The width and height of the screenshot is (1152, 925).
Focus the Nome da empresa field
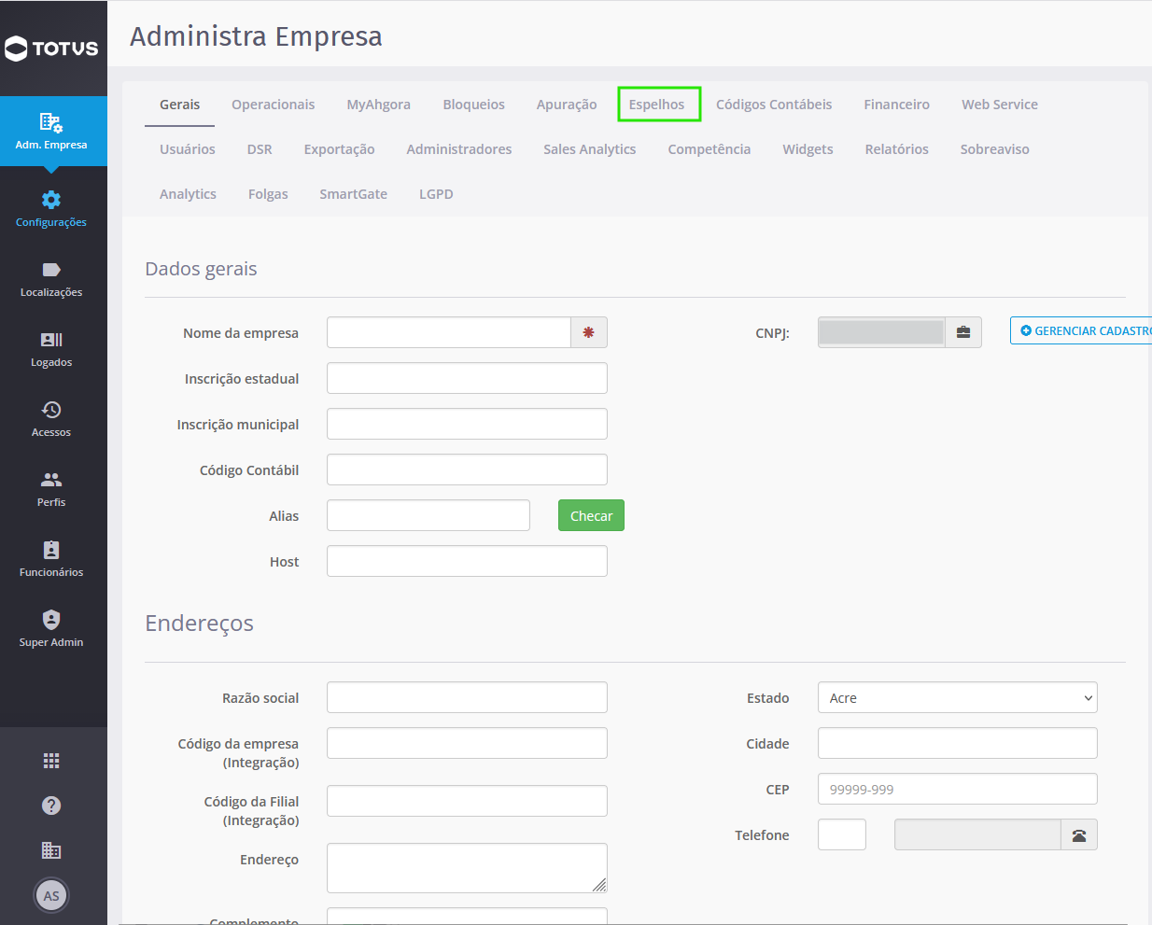click(449, 332)
